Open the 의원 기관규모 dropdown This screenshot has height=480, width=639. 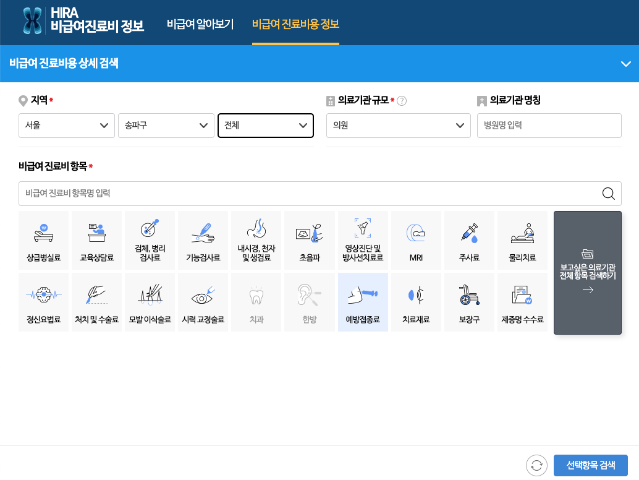tap(398, 126)
